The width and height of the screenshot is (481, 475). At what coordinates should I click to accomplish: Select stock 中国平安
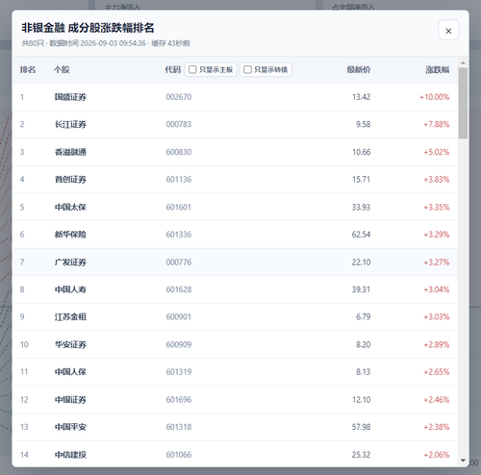tap(70, 427)
